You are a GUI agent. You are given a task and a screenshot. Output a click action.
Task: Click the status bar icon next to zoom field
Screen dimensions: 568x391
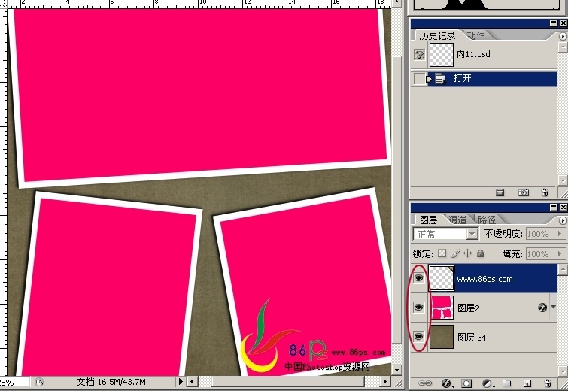tap(39, 382)
